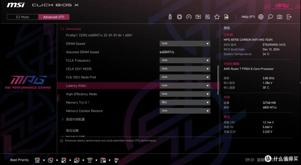Select the DRAM Speed label
Screen dimensions: 301x165
tap(76, 44)
